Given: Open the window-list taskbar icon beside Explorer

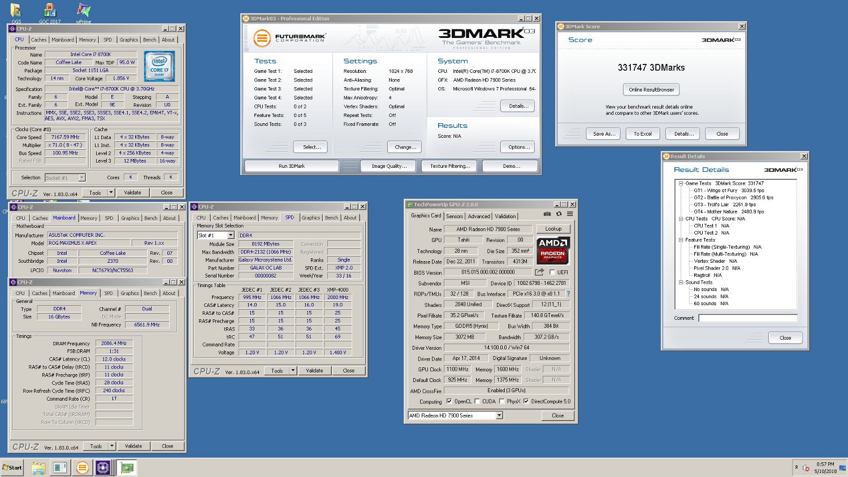Looking at the screenshot, I should [60, 467].
